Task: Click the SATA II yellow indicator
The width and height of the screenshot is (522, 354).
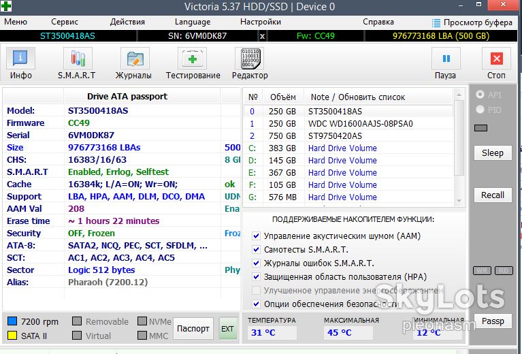Action: tap(12, 335)
